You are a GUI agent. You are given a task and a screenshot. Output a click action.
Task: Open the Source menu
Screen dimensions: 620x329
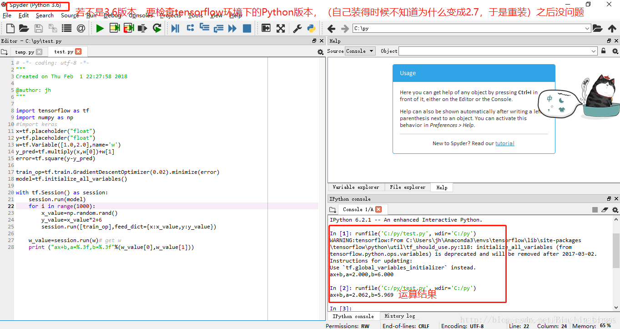pyautogui.click(x=70, y=15)
